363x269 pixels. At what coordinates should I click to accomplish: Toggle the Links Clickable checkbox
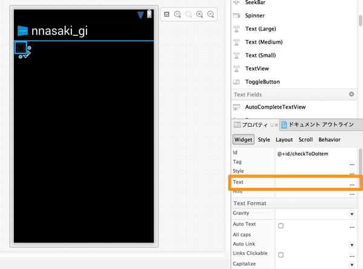click(x=281, y=255)
